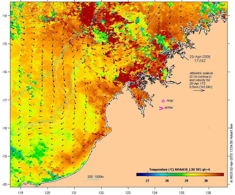Click the magenta Argo circle legend marker
This screenshot has height=195, width=235.
(x=163, y=101)
